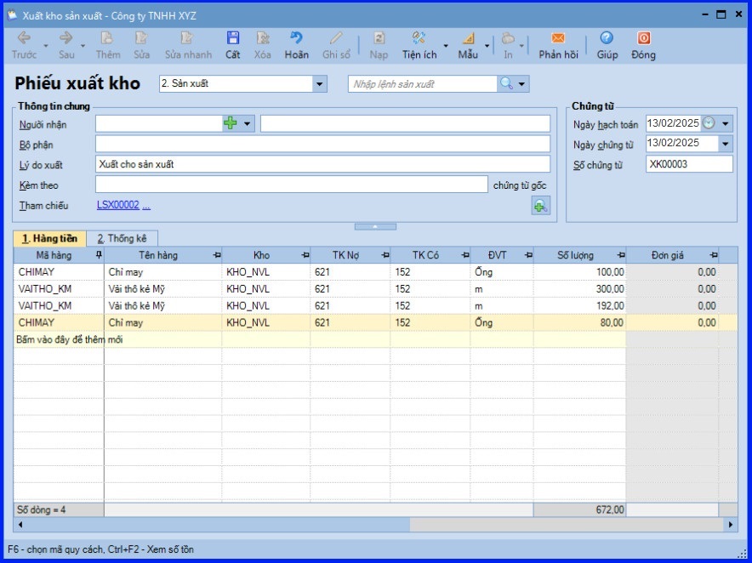
Task: Expand the export type dropdown '2. Sản xuất'
Action: click(320, 84)
